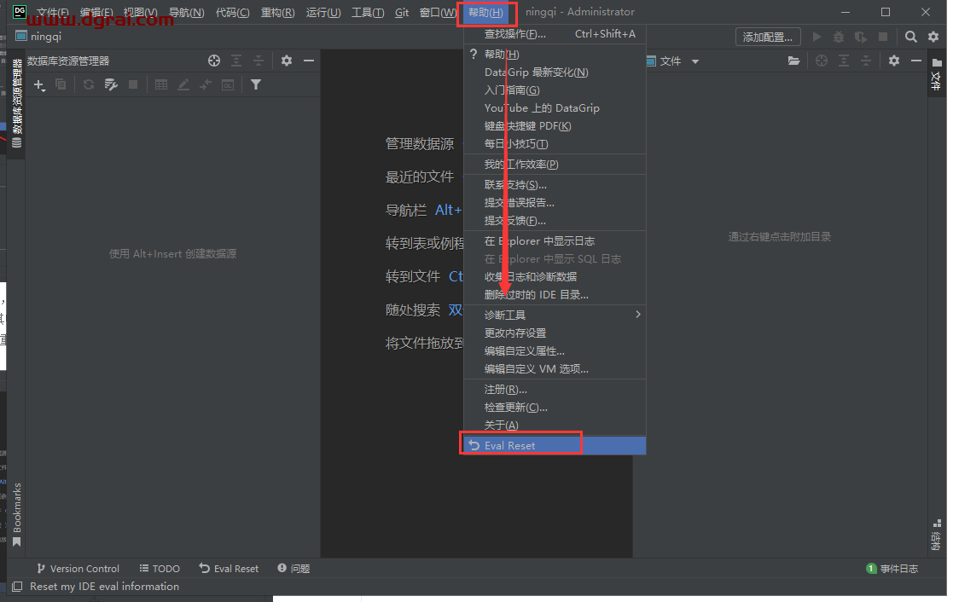Click the locate target icon in Files panel
Viewport: 953px width, 602px height.
822,61
